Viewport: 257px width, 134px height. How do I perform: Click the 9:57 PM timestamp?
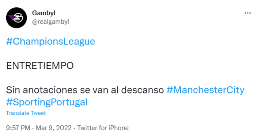(x=18, y=128)
